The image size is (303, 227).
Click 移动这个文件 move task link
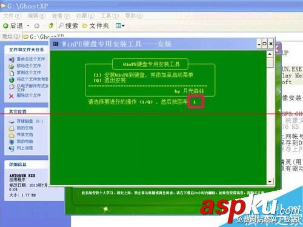28,66
